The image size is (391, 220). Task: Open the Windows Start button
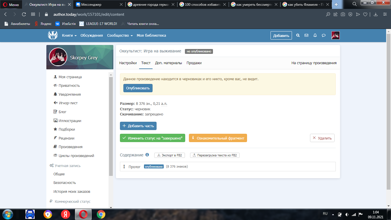tap(7, 214)
